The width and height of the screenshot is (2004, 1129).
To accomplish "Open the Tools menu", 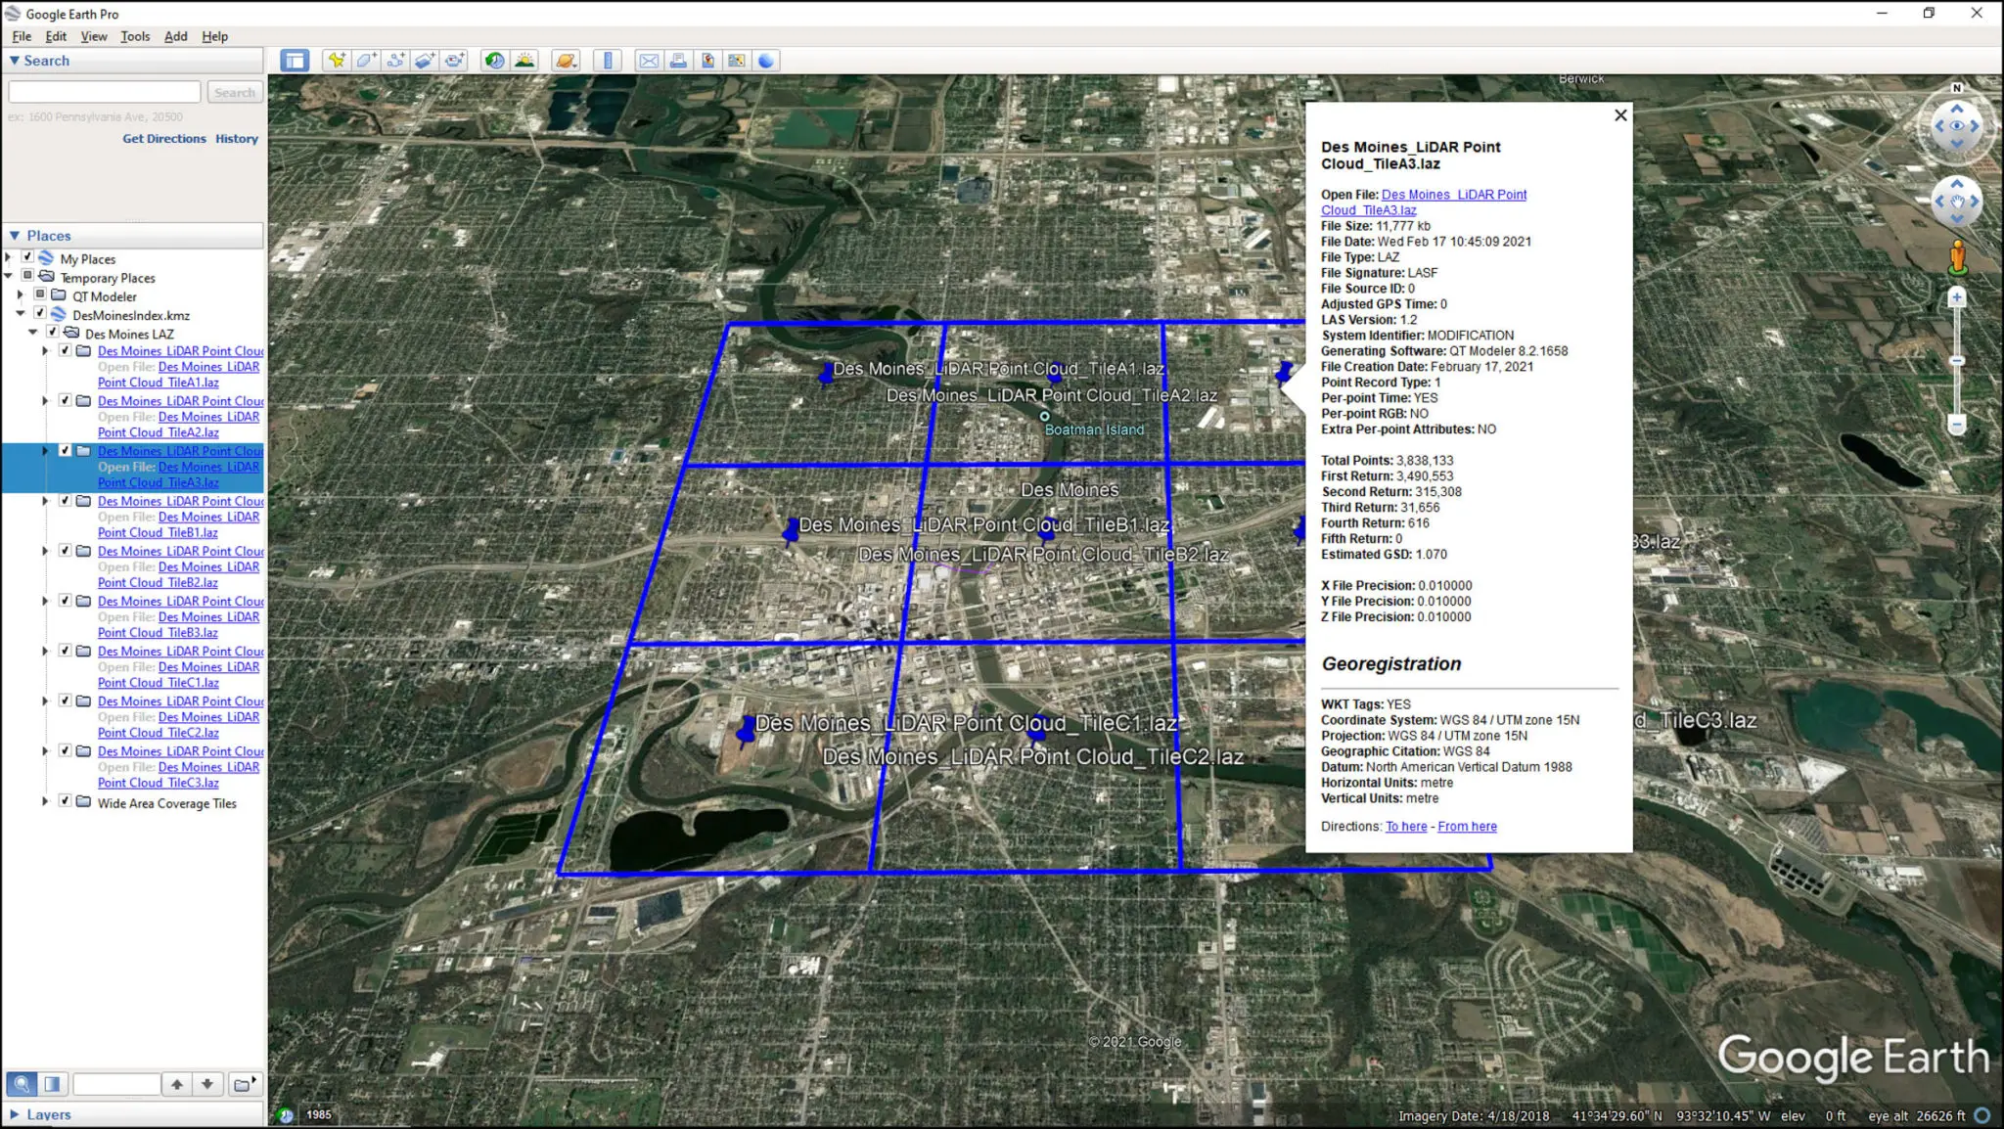I will tap(135, 36).
